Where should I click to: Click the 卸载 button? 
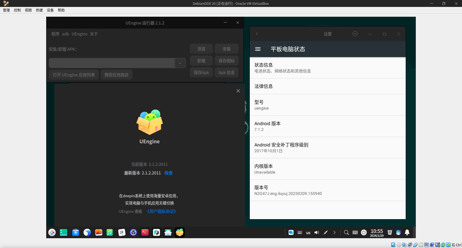click(201, 61)
